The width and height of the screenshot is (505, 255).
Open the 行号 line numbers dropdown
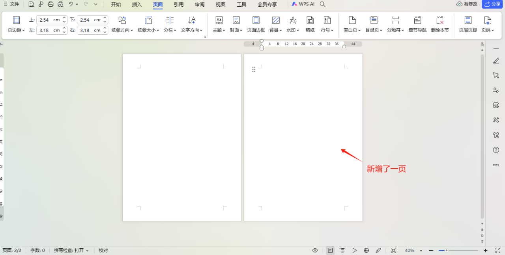[x=327, y=24]
